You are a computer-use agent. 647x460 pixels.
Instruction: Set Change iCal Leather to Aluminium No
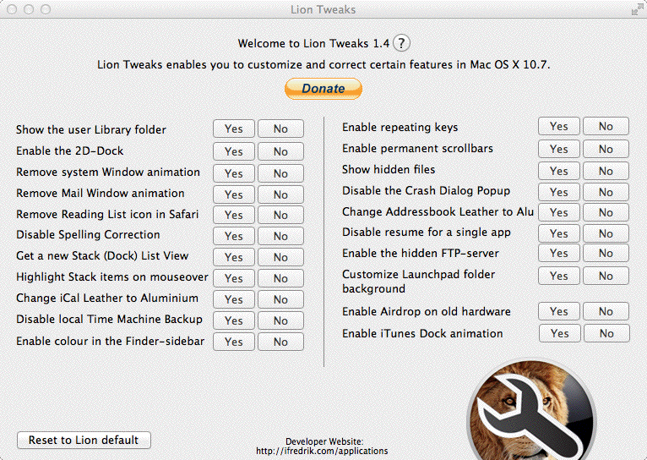pos(280,299)
